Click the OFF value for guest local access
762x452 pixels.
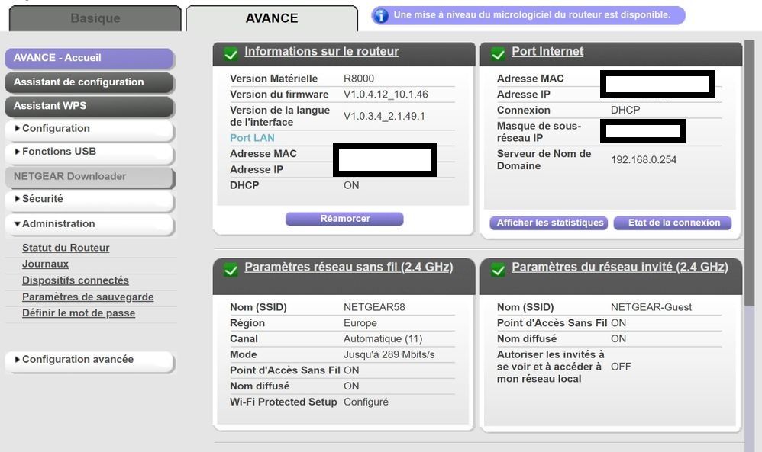coord(621,367)
